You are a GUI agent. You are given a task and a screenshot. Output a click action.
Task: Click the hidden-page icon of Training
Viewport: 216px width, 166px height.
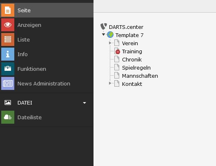[117, 51]
